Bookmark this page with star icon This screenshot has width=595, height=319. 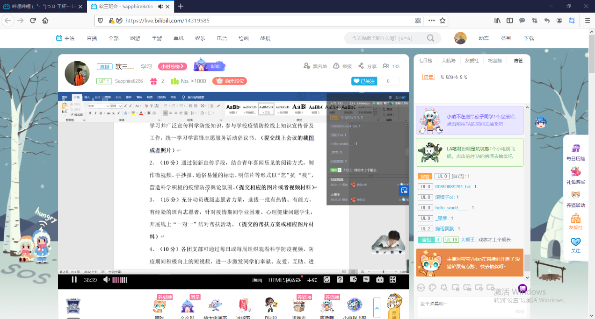pyautogui.click(x=443, y=21)
